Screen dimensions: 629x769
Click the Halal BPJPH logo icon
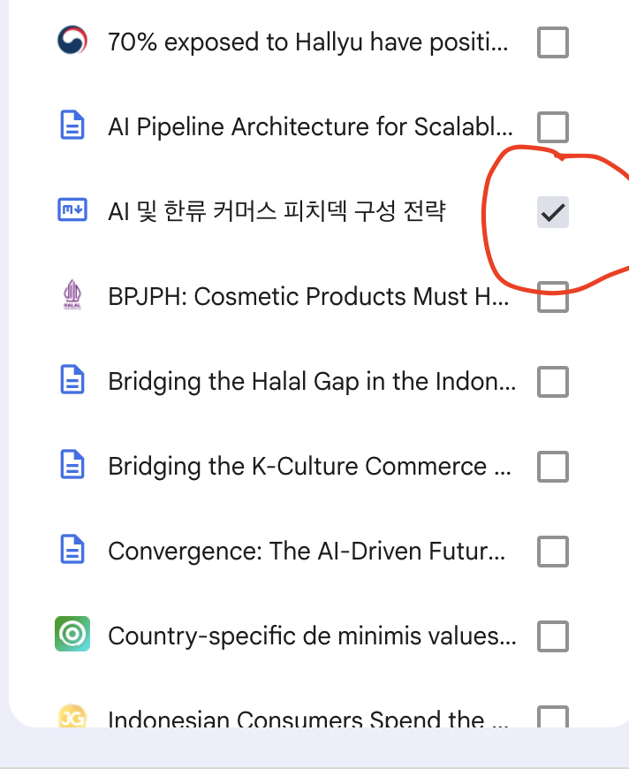[72, 295]
